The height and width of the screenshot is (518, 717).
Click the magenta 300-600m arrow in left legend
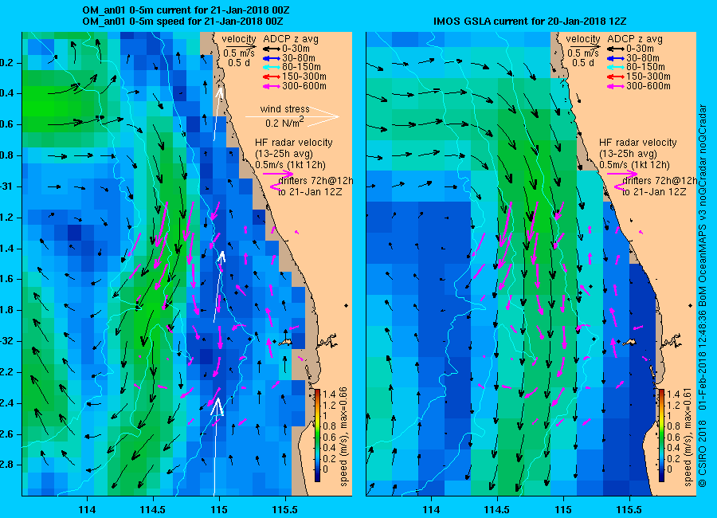[x=271, y=86]
